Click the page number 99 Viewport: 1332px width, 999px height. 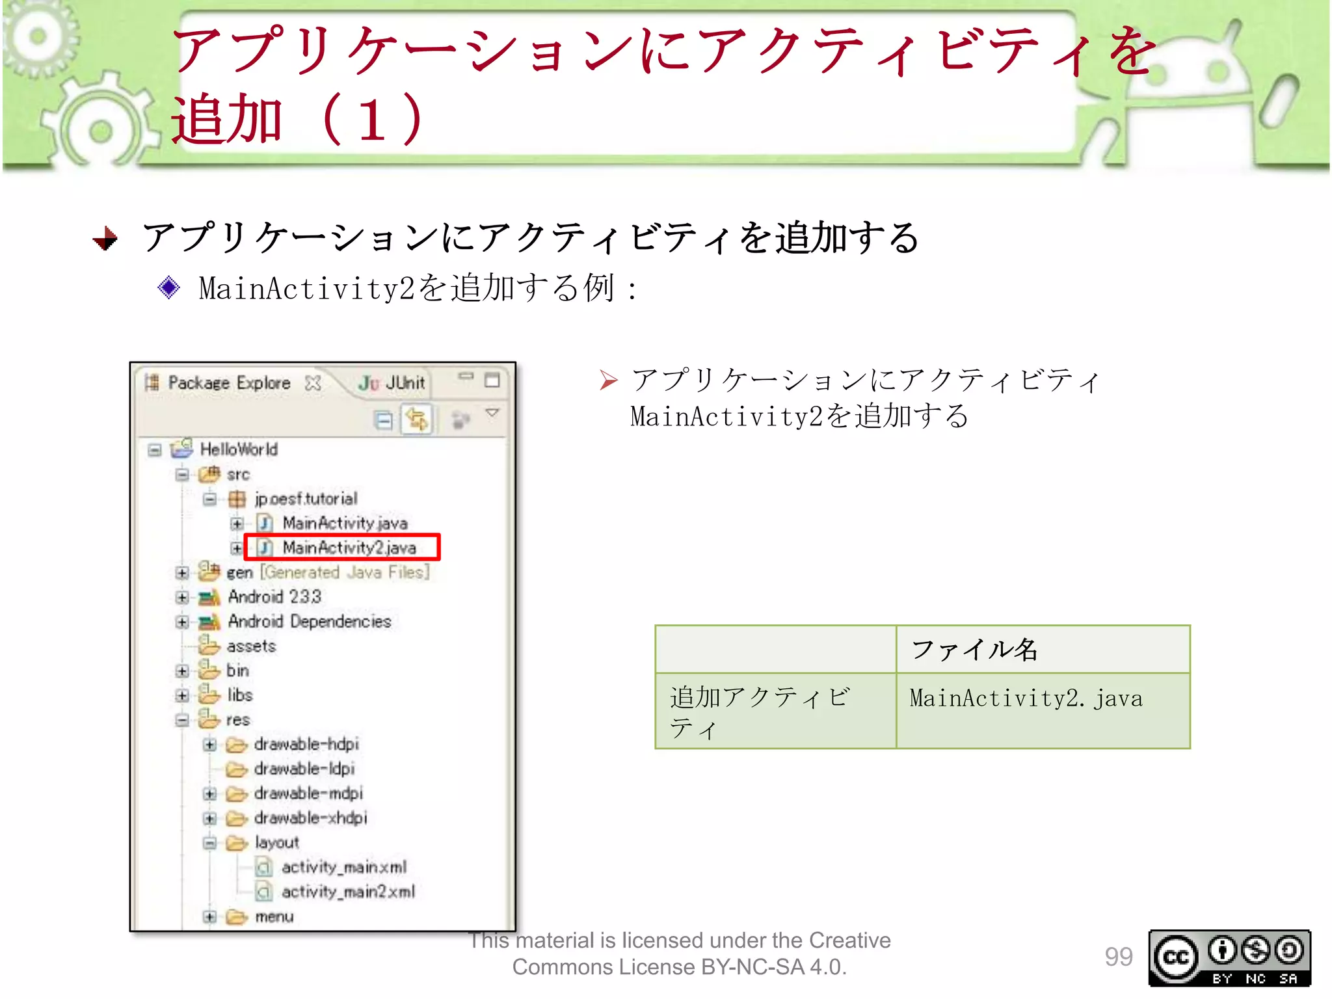pos(1118,957)
